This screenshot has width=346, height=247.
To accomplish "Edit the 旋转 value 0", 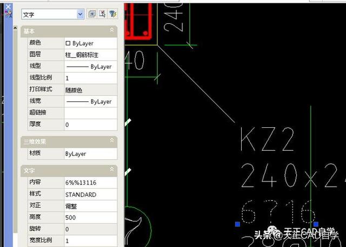I will click(x=90, y=229).
